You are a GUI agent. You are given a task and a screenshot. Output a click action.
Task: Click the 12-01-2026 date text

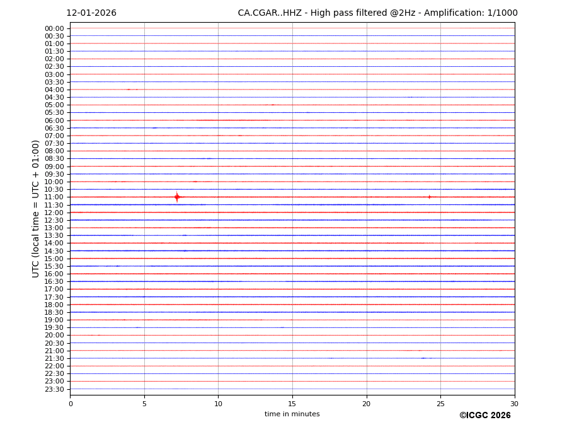91,13
